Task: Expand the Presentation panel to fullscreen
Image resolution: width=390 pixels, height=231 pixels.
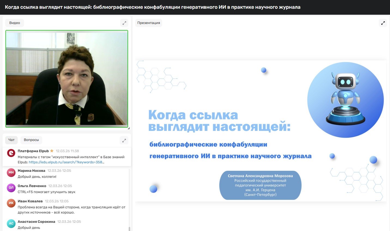Action: (x=383, y=23)
